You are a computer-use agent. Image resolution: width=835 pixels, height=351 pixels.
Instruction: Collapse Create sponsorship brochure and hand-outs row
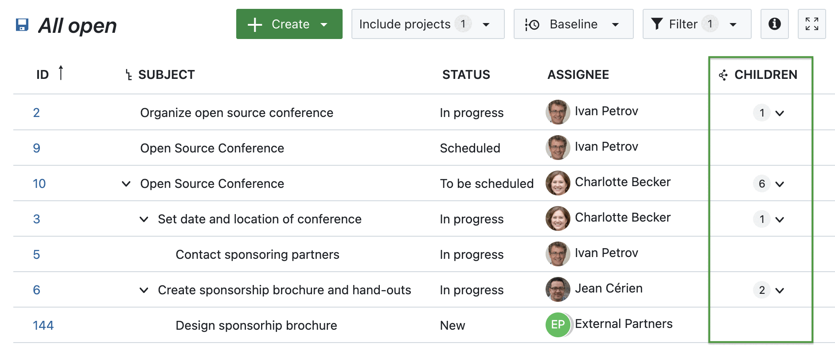pos(144,290)
